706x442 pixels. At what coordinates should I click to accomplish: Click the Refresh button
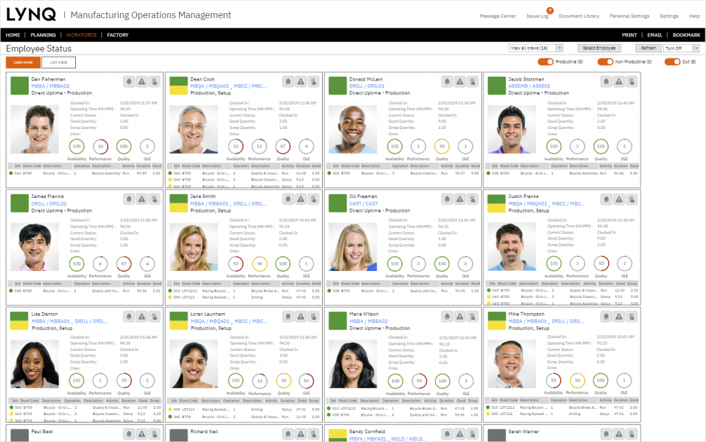(648, 48)
